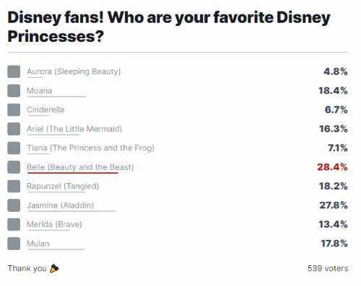Check the Ariel (The Little Mermaid) box

tap(14, 129)
